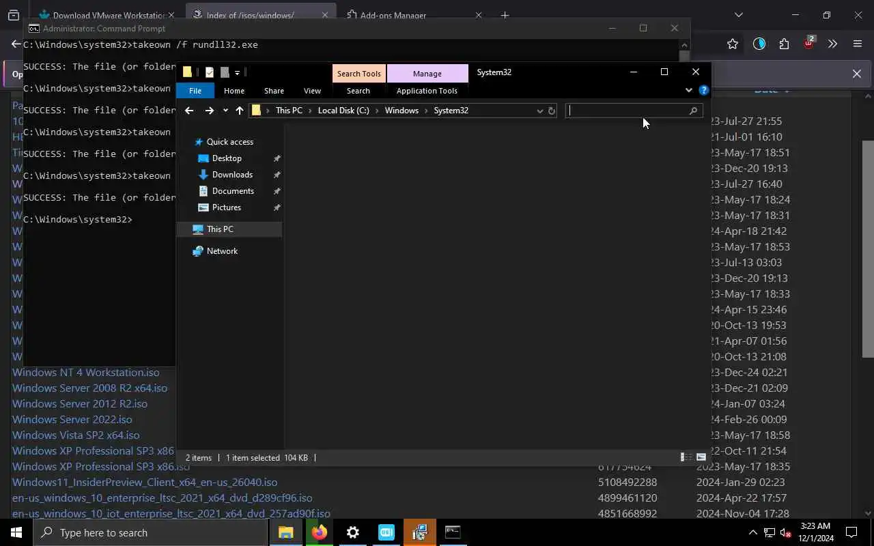This screenshot has width=874, height=546.
Task: Open Windows11_InsiderPreview_Client_x64 iso link
Action: [145, 483]
